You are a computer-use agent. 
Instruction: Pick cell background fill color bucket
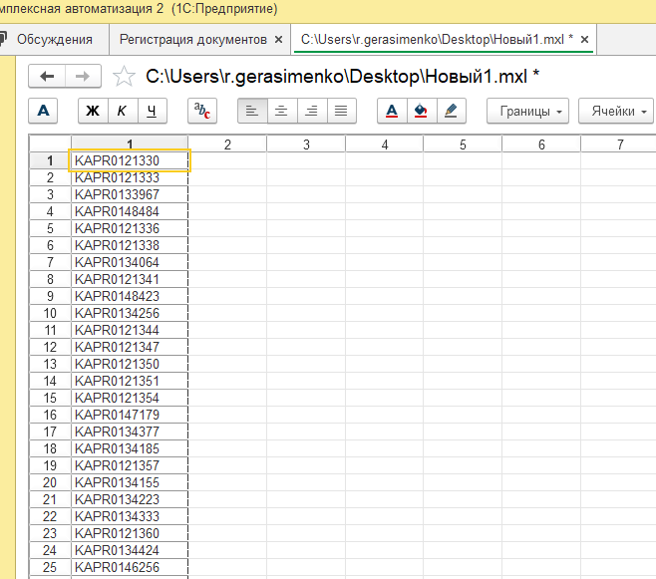tap(422, 111)
